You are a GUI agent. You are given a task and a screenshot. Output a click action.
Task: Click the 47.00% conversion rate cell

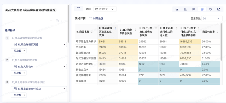pos(210,75)
